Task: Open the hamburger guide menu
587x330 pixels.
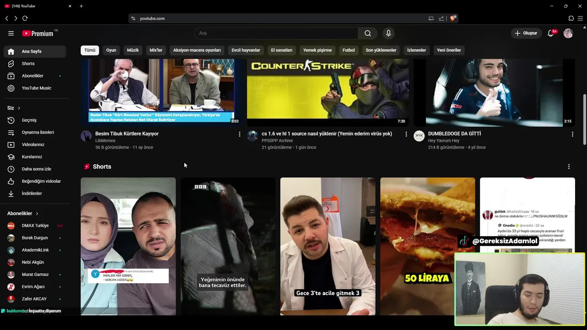Action: coord(11,33)
